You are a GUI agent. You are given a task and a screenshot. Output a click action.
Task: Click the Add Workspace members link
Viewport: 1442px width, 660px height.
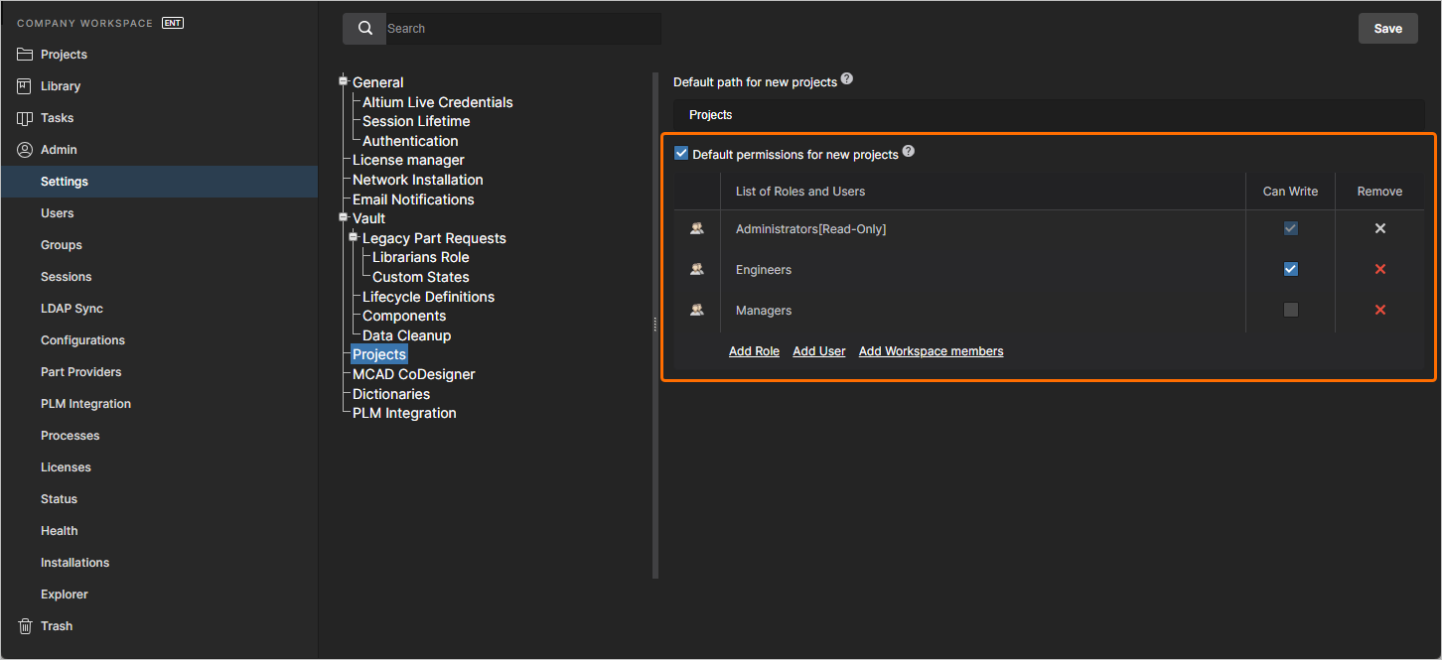pyautogui.click(x=931, y=350)
